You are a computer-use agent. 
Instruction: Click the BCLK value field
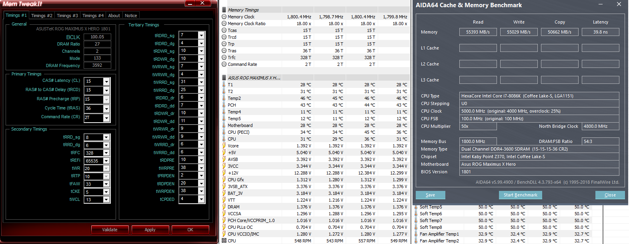coord(97,37)
